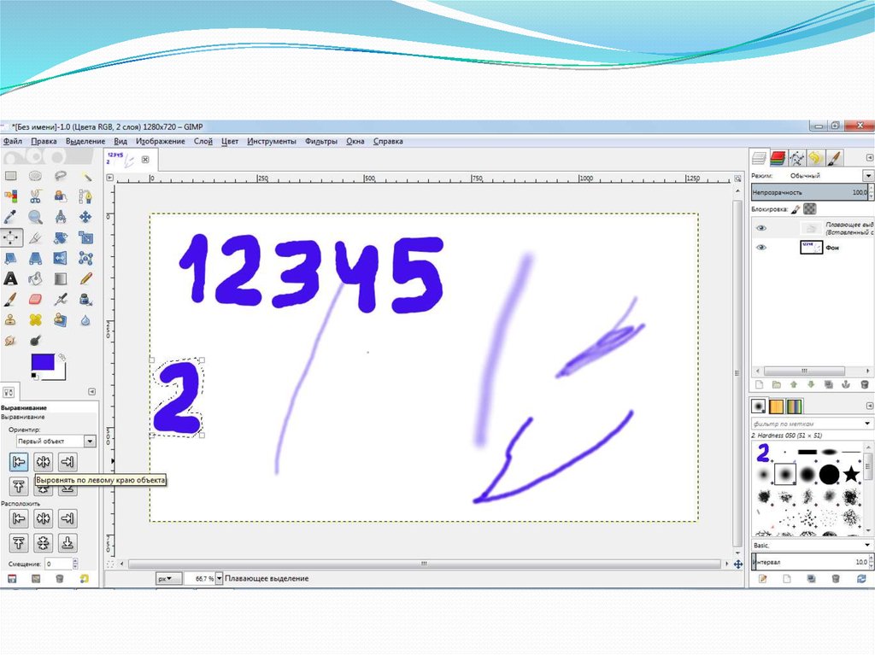
Task: Reset colors to black and white
Action: (34, 376)
